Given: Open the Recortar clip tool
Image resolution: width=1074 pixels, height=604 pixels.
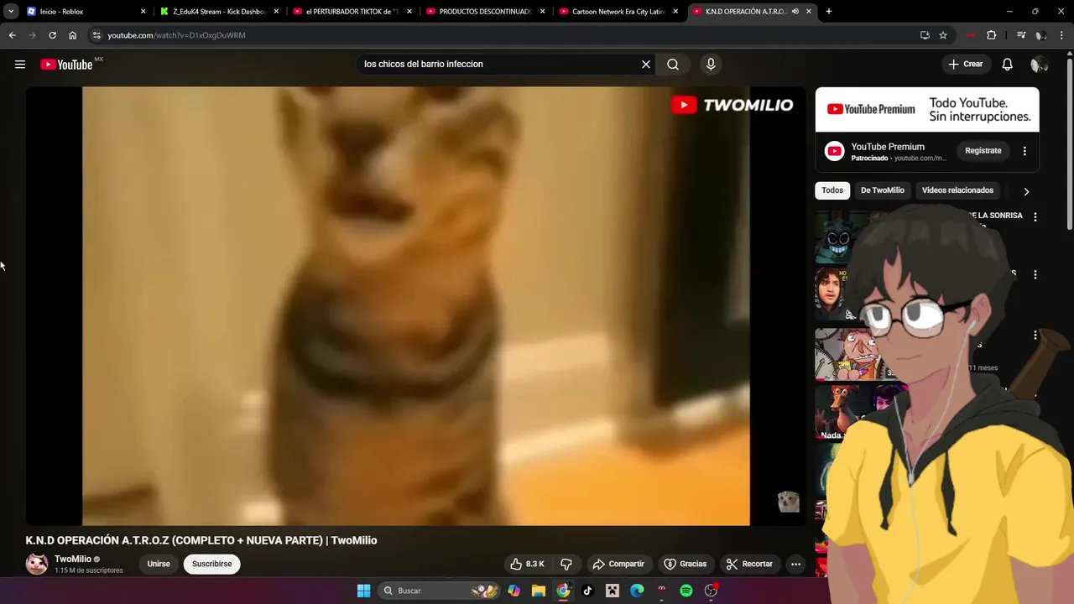Looking at the screenshot, I should click(749, 564).
